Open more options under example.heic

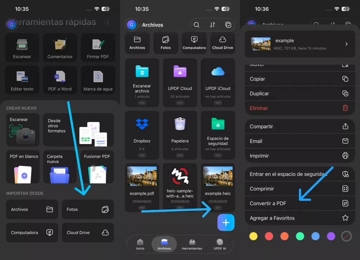pyautogui.click(x=218, y=208)
